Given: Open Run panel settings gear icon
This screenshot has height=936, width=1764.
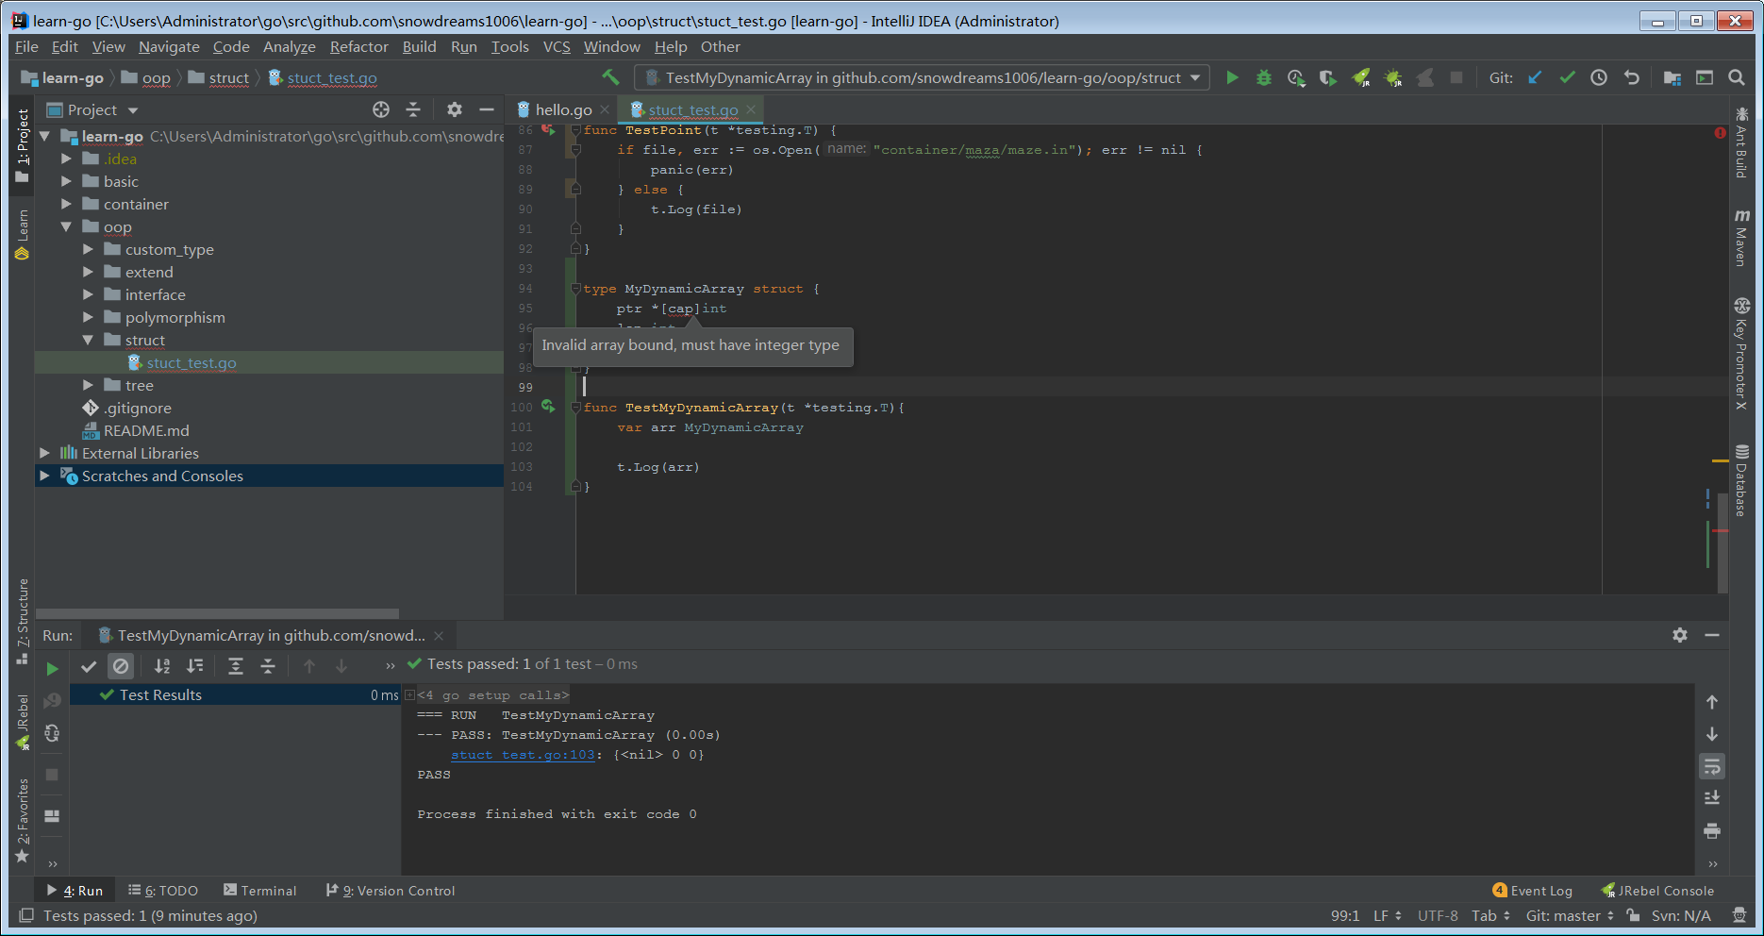Looking at the screenshot, I should (x=1681, y=635).
